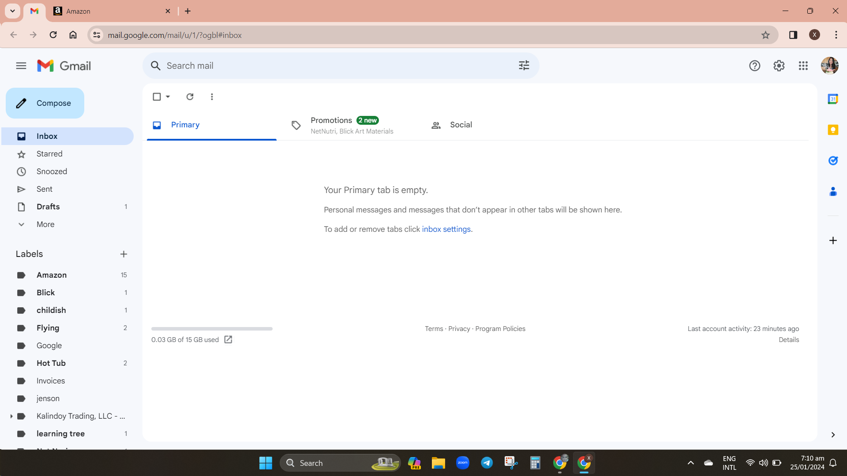Hide the side panel with the chevron
Screen dimensions: 847x476
[833, 435]
